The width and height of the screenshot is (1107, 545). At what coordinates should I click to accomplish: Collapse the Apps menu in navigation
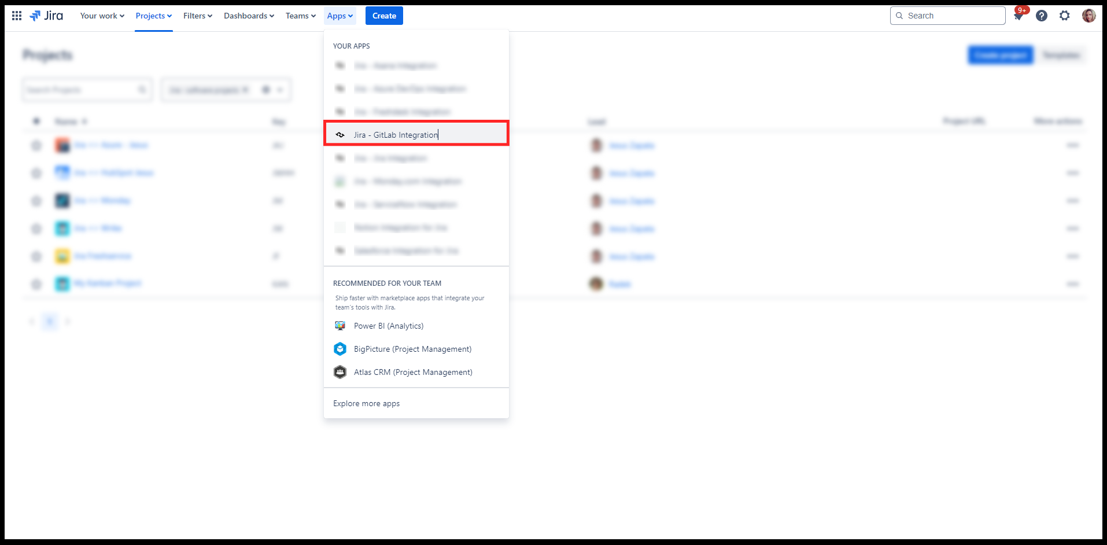point(340,16)
